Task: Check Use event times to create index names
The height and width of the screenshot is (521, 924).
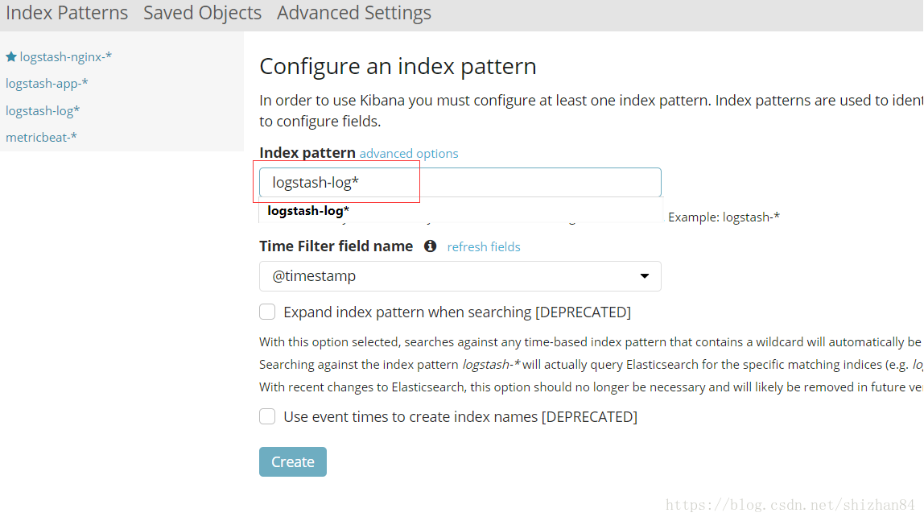Action: click(267, 416)
